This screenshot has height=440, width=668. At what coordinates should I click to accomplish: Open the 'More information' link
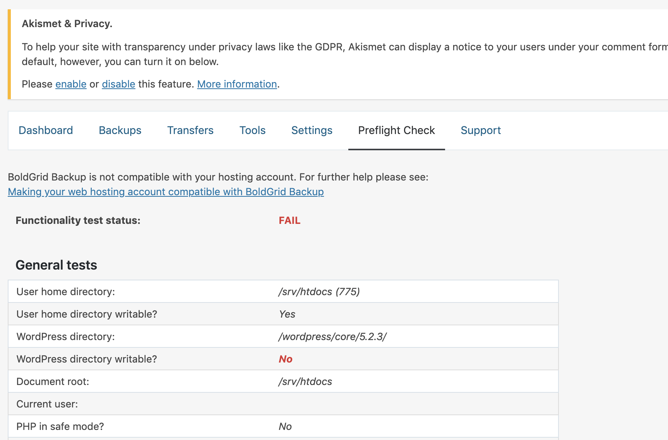point(237,84)
